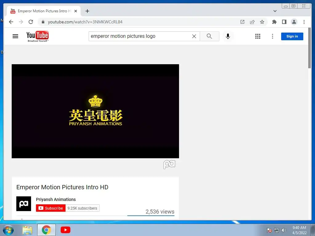Share this page from address bar
Viewport: 315px width, 236px height.
point(252,22)
